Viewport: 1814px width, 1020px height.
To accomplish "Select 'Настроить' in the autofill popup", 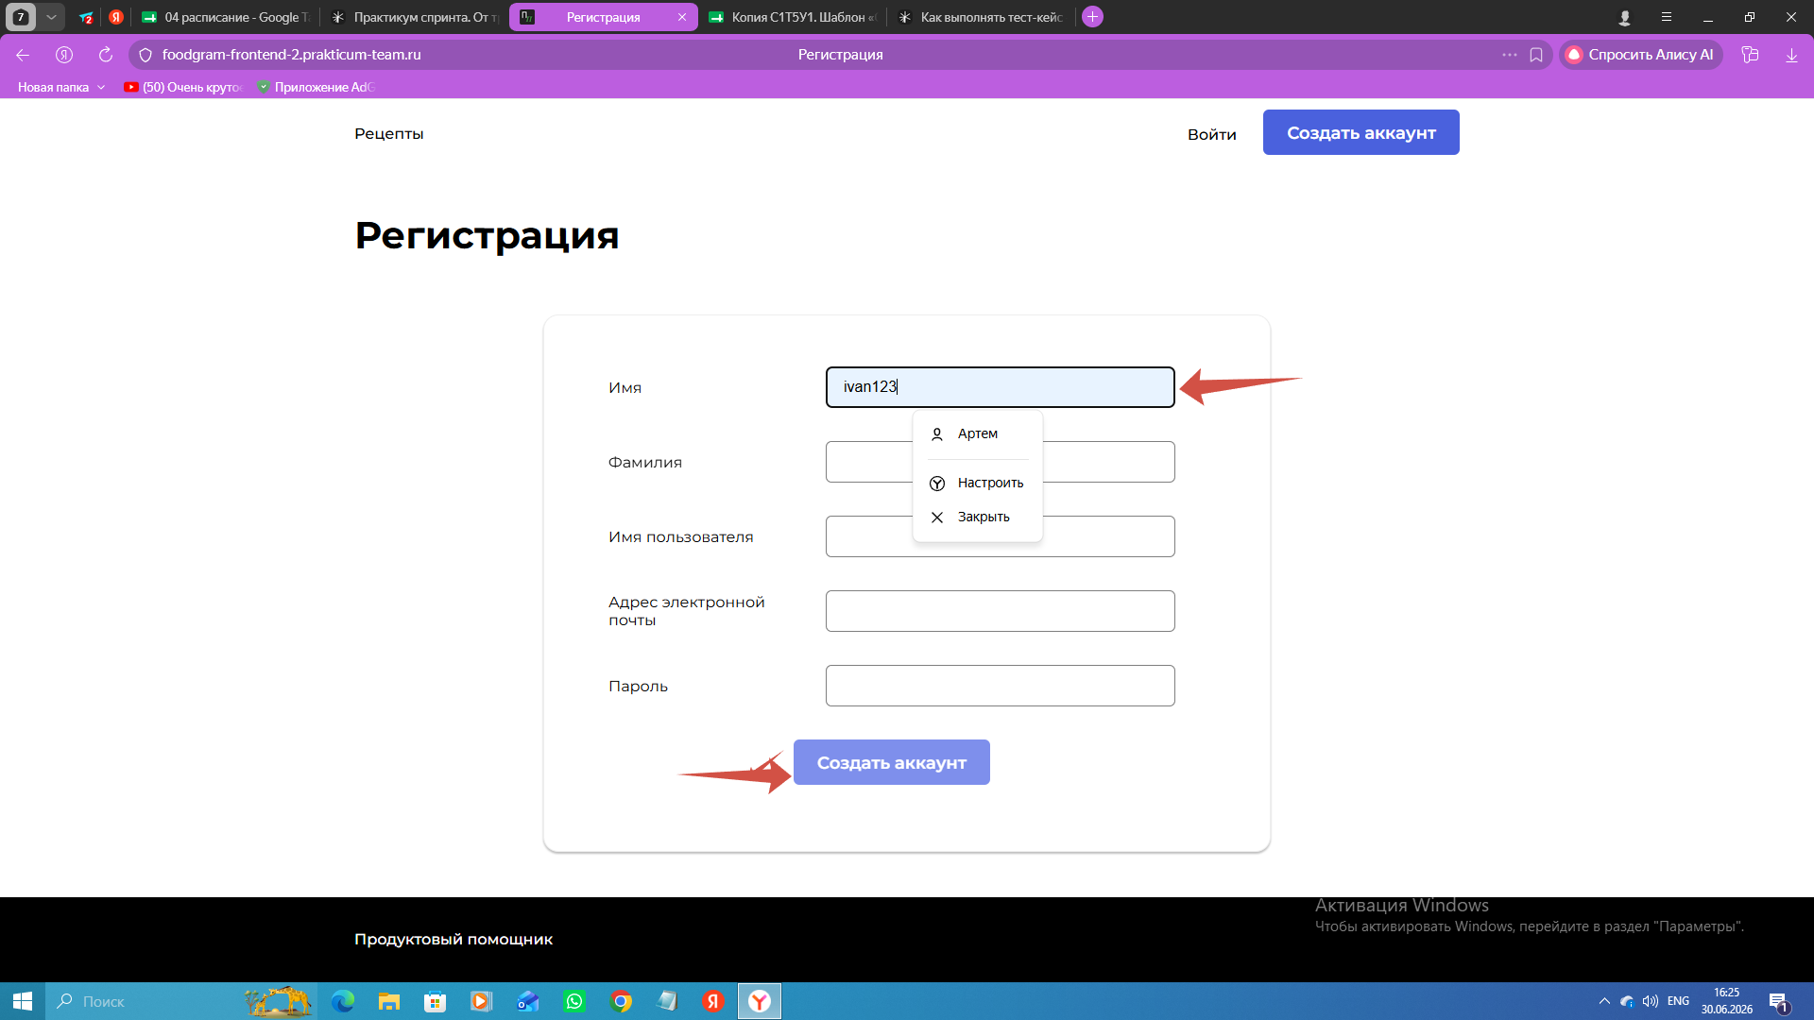I will (978, 483).
